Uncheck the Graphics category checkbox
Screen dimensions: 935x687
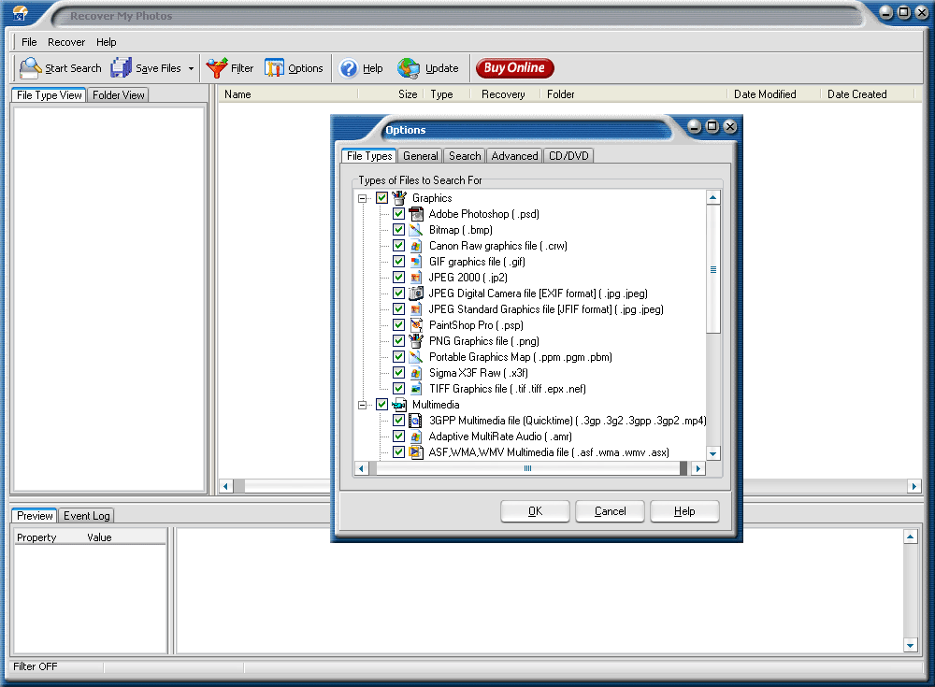[x=382, y=197]
